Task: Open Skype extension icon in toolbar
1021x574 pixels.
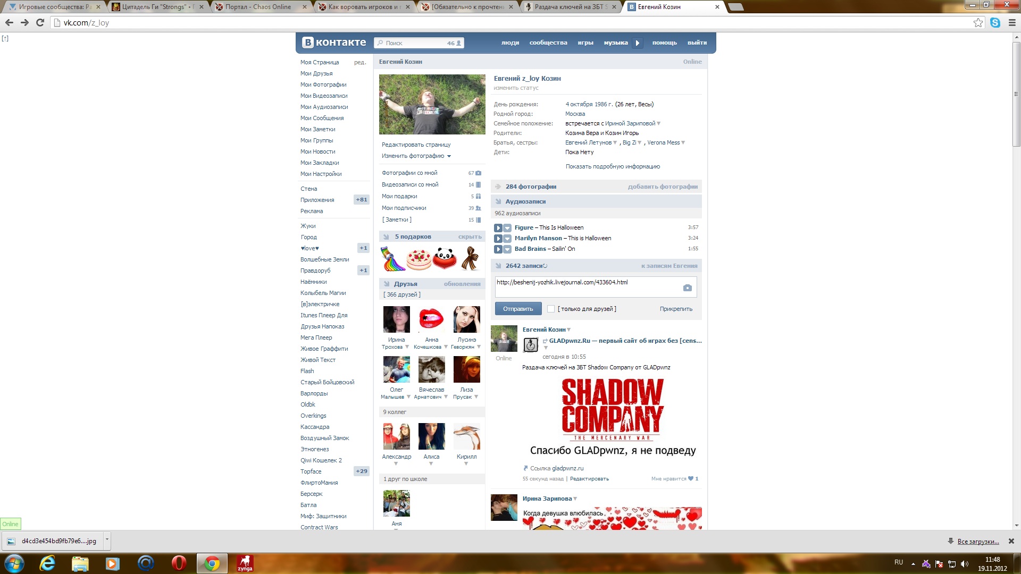Action: pyautogui.click(x=995, y=23)
